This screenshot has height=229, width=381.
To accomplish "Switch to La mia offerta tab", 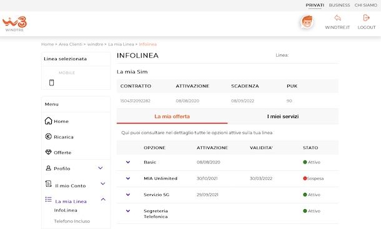I will tap(172, 116).
